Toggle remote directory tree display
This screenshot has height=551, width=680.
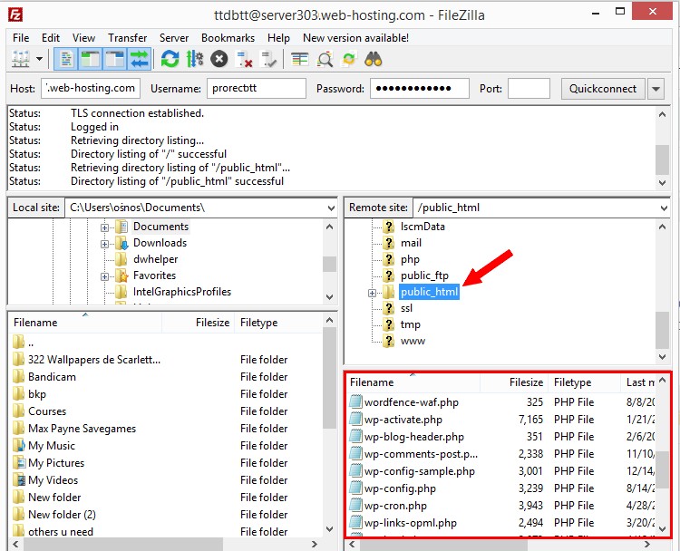click(115, 59)
